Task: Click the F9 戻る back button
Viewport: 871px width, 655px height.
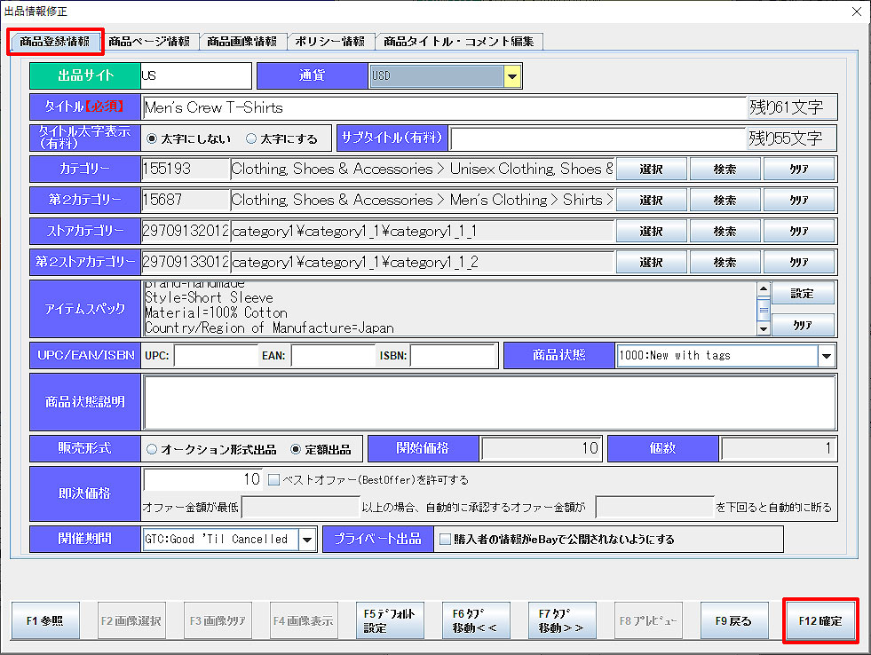Action: click(x=733, y=621)
